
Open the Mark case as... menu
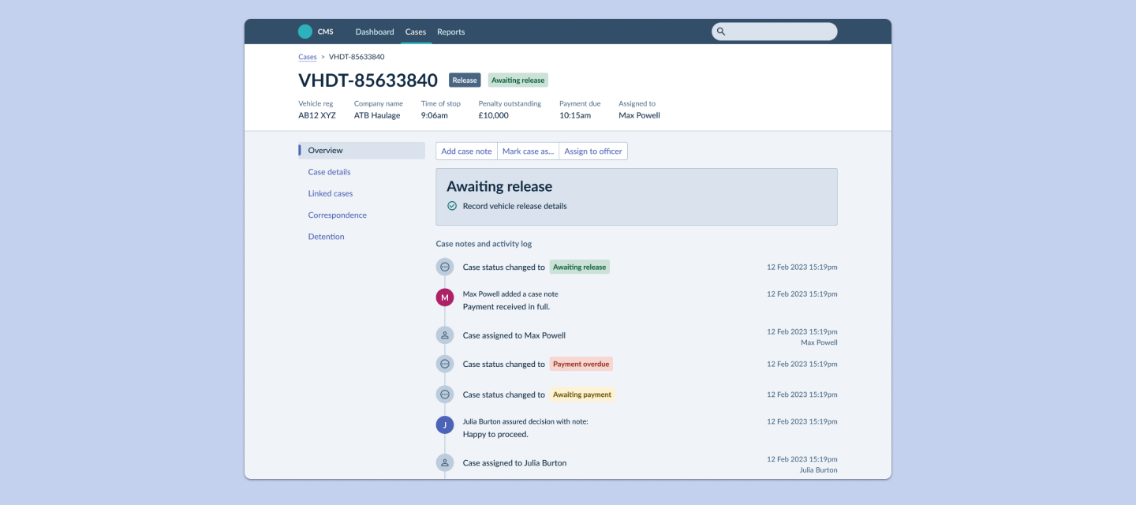(x=529, y=151)
